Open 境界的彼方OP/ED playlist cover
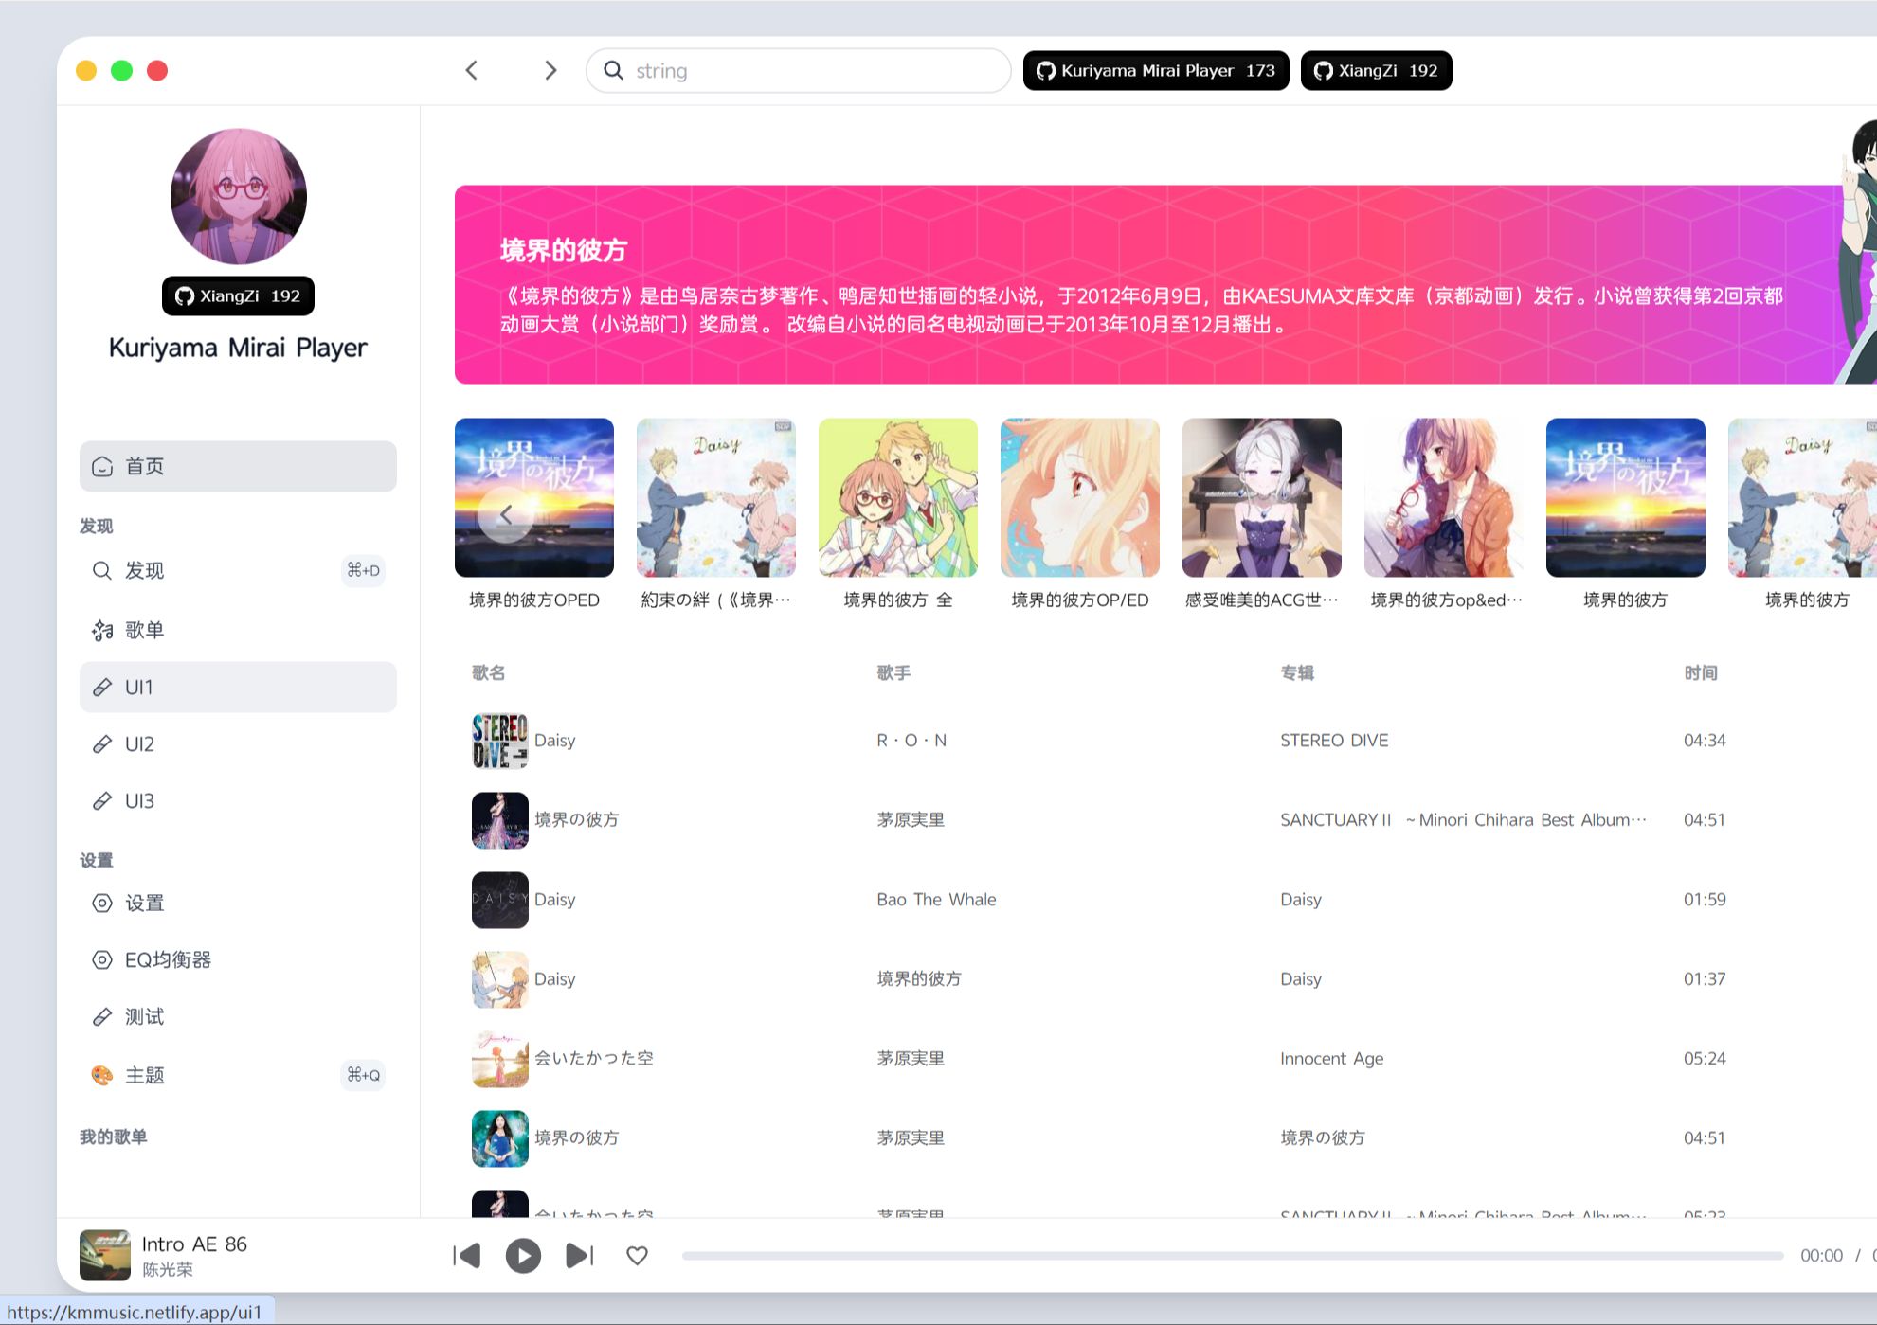Viewport: 1877px width, 1325px height. pyautogui.click(x=1080, y=497)
